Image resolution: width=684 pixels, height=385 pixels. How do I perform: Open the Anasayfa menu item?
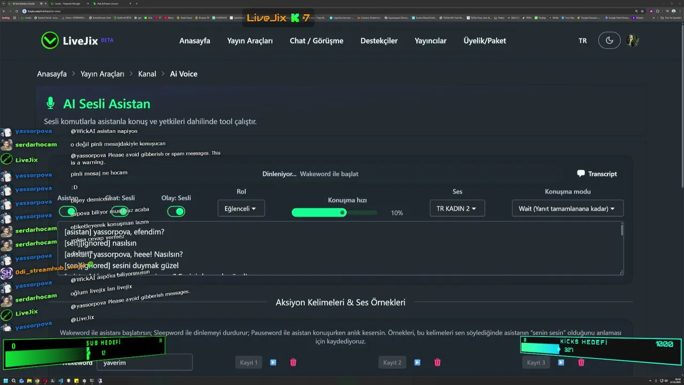(195, 41)
